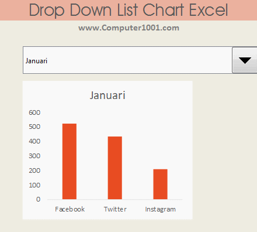257x232 pixels.
Task: Click the Januari chart title
Action: [107, 95]
